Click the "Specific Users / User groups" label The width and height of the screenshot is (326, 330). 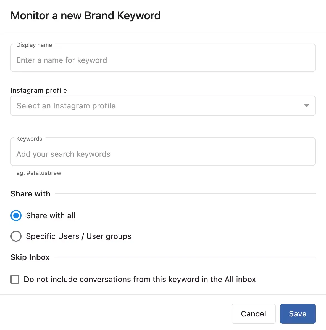(x=78, y=236)
